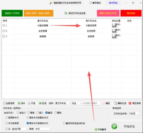Open the 官方网站 link

click(113, 3)
